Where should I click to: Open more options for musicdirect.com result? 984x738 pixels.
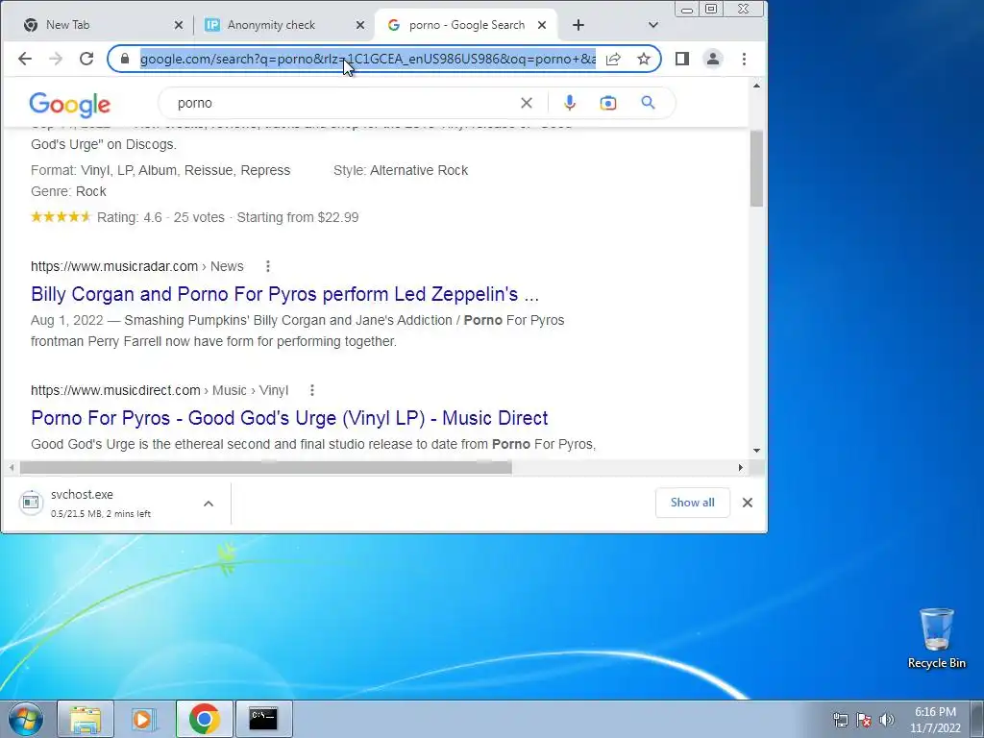(312, 390)
